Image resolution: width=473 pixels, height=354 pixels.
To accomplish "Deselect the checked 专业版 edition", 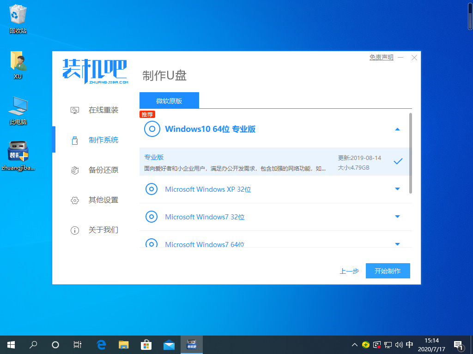I will click(398, 161).
